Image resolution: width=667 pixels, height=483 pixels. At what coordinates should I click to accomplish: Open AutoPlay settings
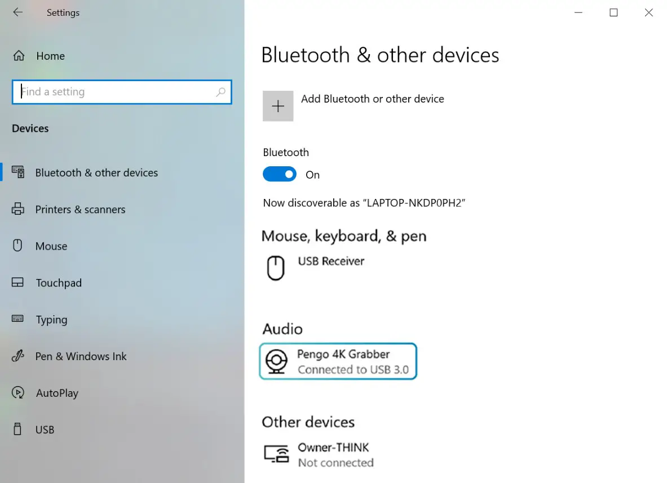click(57, 393)
